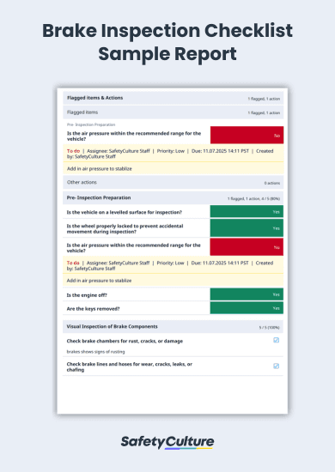Select the Flagged items & Actions header

tap(174, 98)
